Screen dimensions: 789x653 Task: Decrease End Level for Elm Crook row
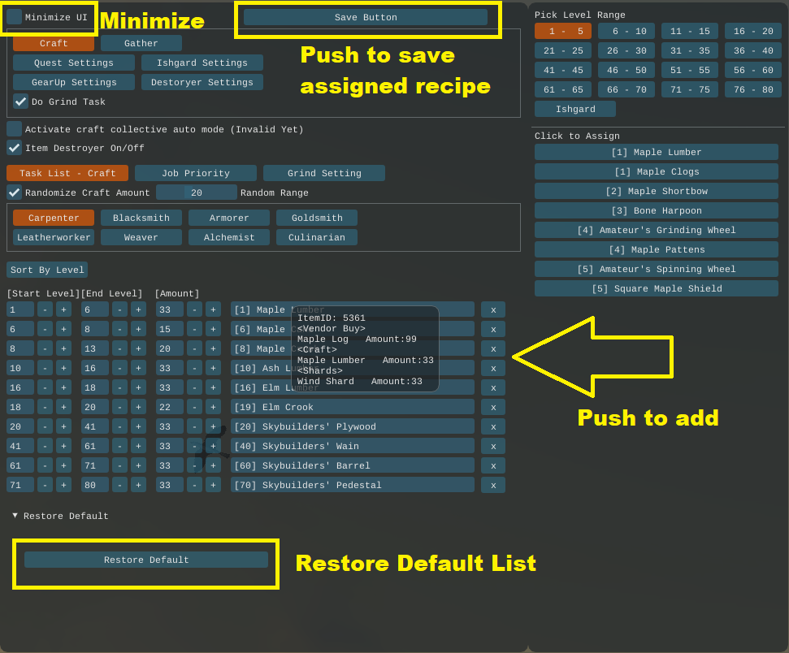pyautogui.click(x=119, y=407)
